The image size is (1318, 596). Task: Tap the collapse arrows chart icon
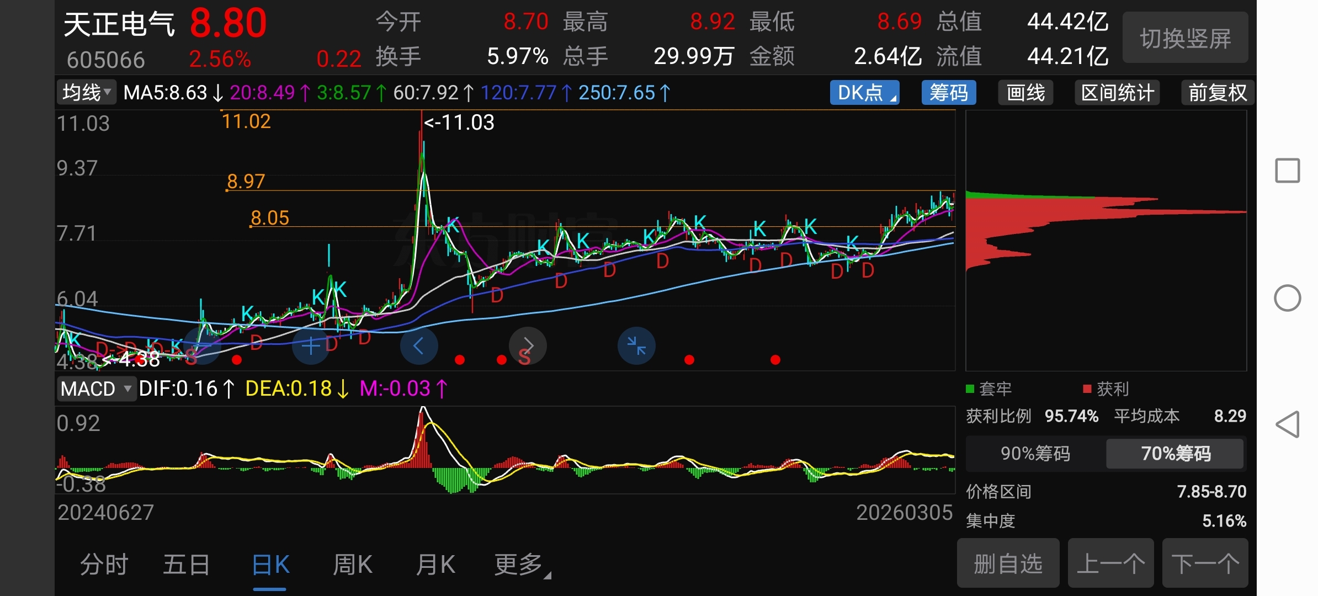pos(636,346)
